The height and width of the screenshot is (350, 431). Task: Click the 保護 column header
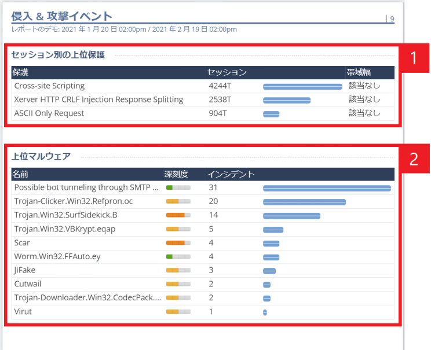20,72
